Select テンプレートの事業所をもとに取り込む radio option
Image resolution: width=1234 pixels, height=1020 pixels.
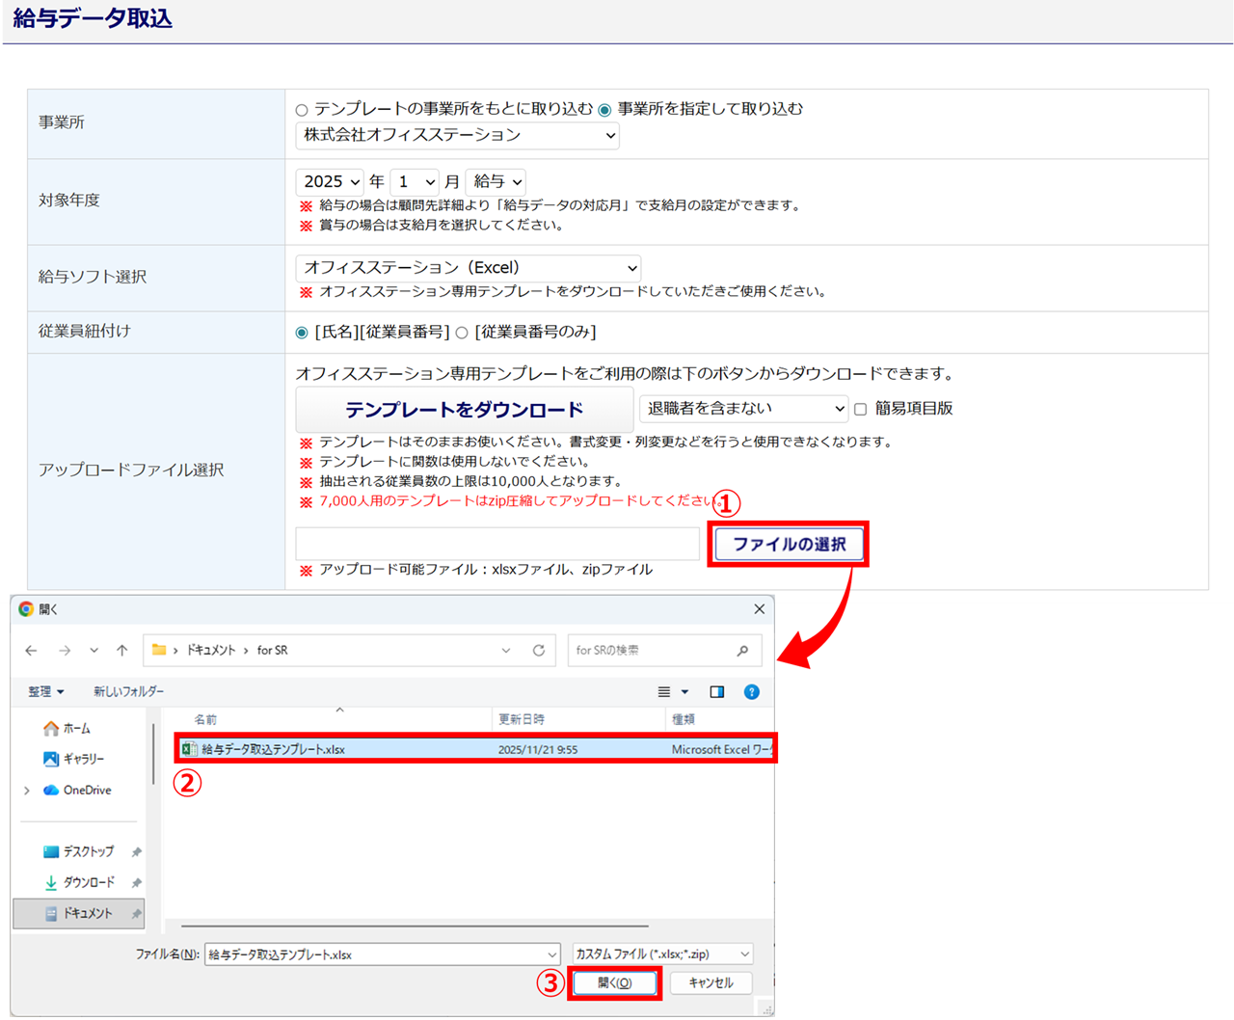tap(302, 110)
